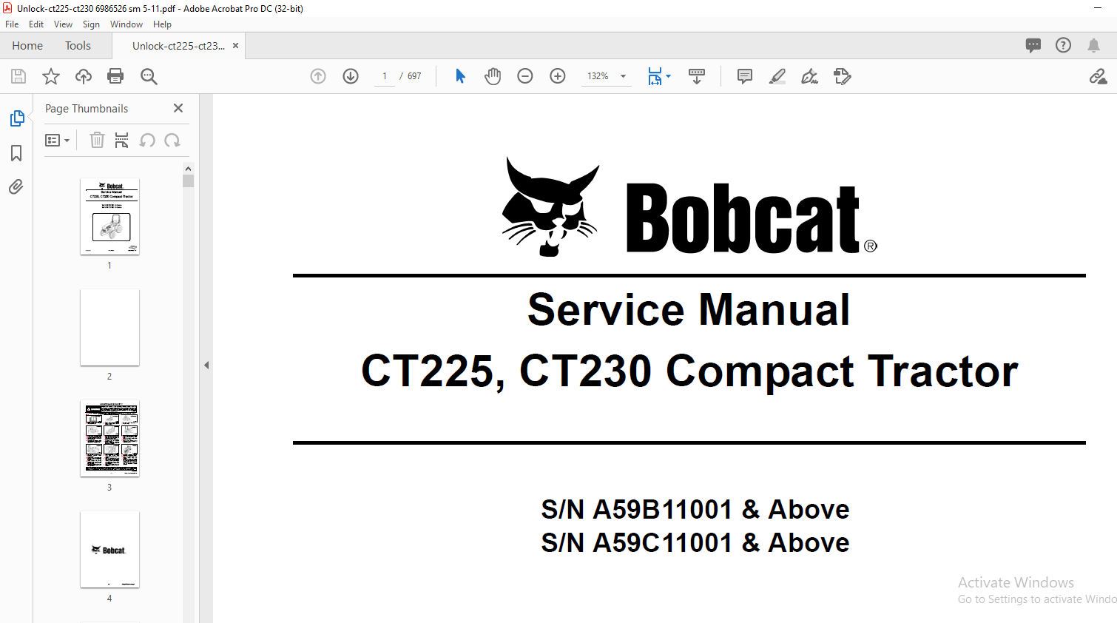This screenshot has height=623, width=1117.
Task: Click the upload to cloud icon
Action: pyautogui.click(x=84, y=76)
